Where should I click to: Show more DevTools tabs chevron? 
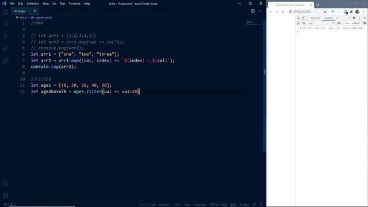[338, 18]
